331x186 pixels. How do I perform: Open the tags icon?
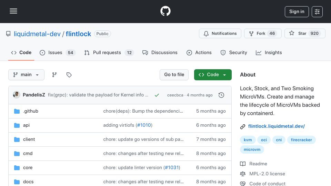69,75
